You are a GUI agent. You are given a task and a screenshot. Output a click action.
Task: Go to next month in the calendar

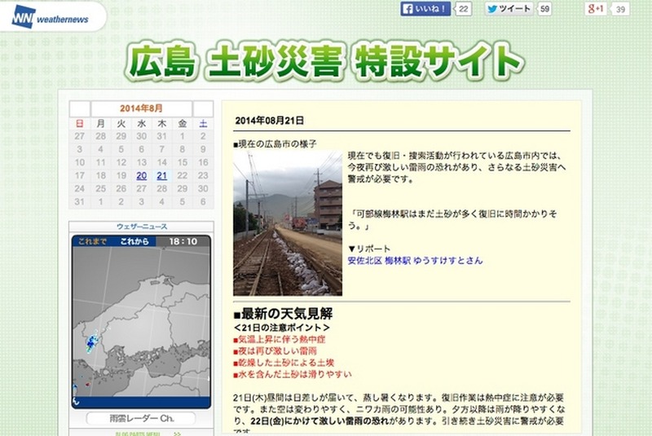tap(203, 108)
